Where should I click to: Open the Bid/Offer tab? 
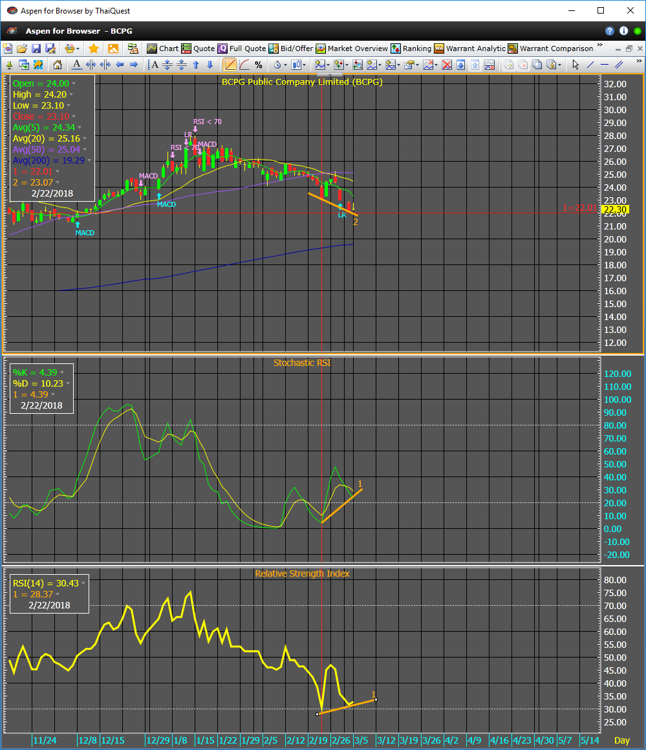tap(291, 48)
